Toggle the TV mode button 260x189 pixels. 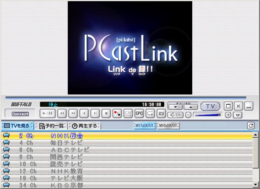(x=210, y=106)
